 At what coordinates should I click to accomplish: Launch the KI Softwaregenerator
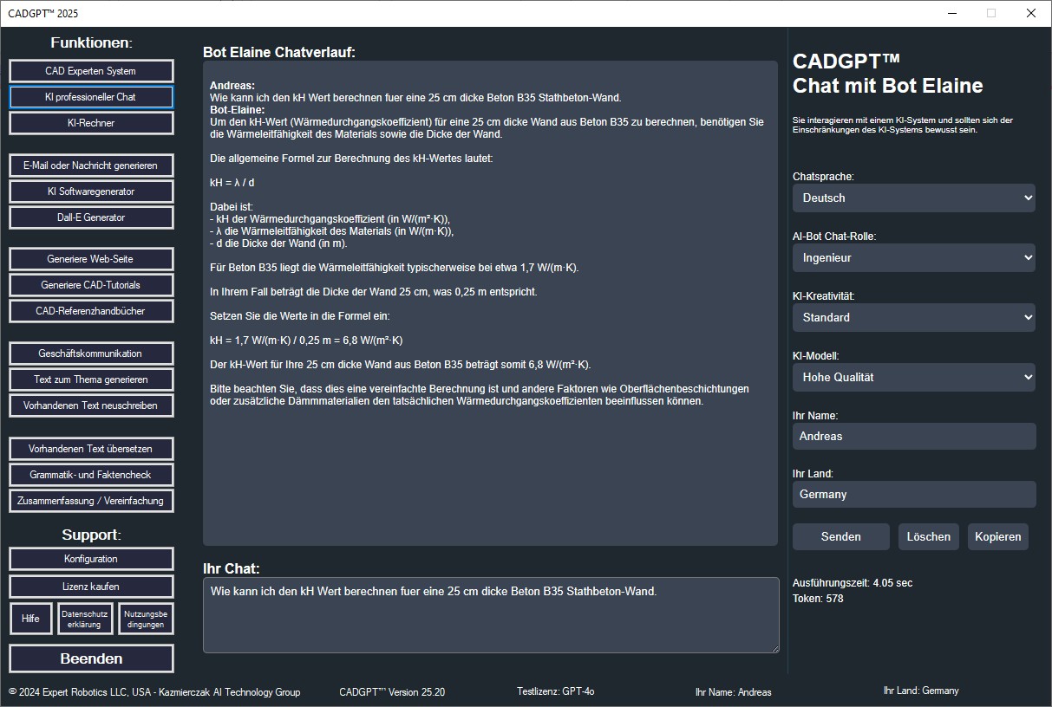(91, 191)
